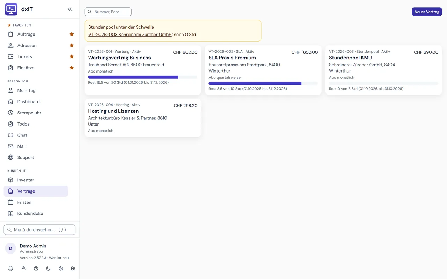Select the Verträge document icon
The image size is (447, 279).
10,191
